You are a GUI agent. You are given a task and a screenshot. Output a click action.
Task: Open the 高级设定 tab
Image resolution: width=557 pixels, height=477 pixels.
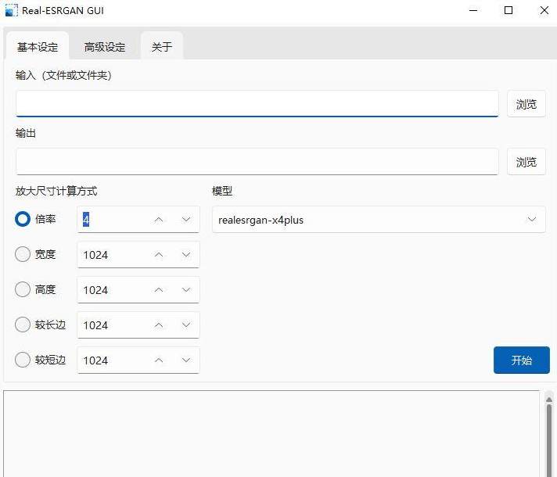click(x=105, y=46)
